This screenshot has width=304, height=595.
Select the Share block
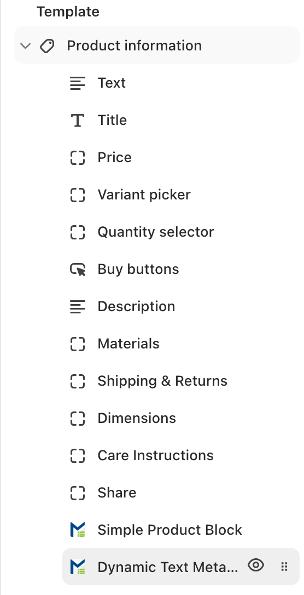click(181, 493)
